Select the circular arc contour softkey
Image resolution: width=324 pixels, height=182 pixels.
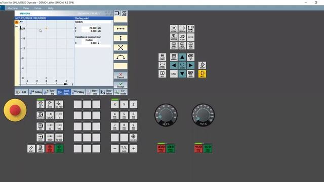pyautogui.click(x=120, y=57)
